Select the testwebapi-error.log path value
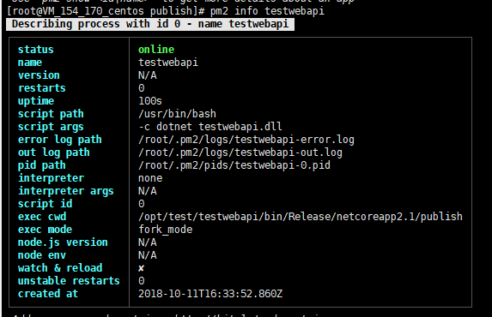 [x=246, y=140]
